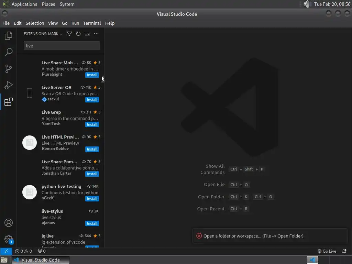Open the Edit menu
The width and height of the screenshot is (352, 264).
18,23
